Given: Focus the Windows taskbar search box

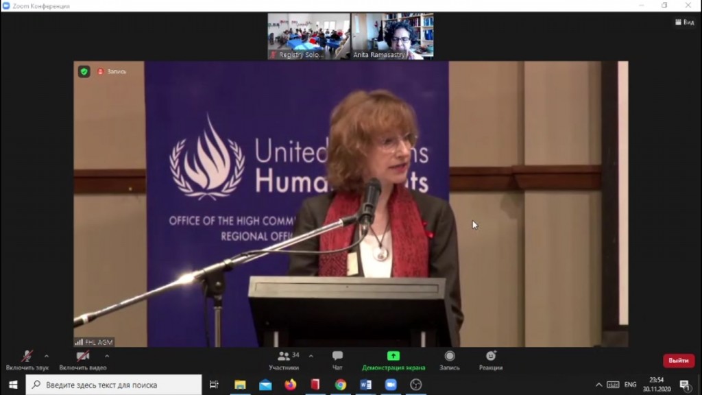Looking at the screenshot, I should pyautogui.click(x=114, y=385).
